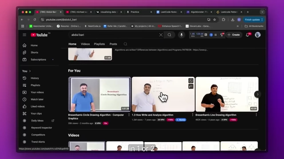Viewport: 284px width, 159px height.
Task: Click the YouTube logo
Action: (39, 35)
